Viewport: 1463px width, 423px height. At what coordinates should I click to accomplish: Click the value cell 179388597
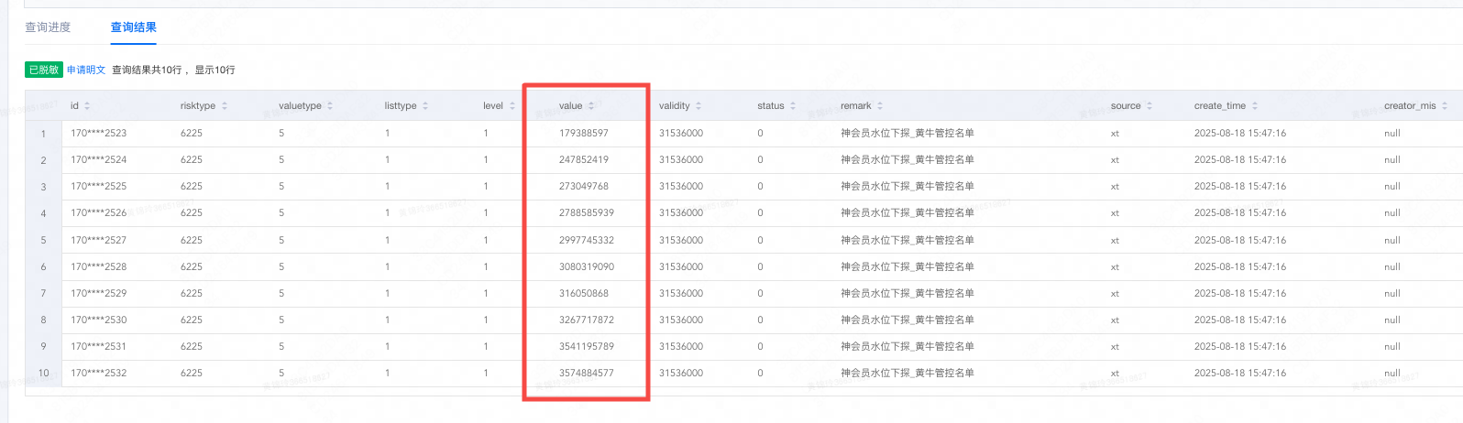pyautogui.click(x=584, y=133)
